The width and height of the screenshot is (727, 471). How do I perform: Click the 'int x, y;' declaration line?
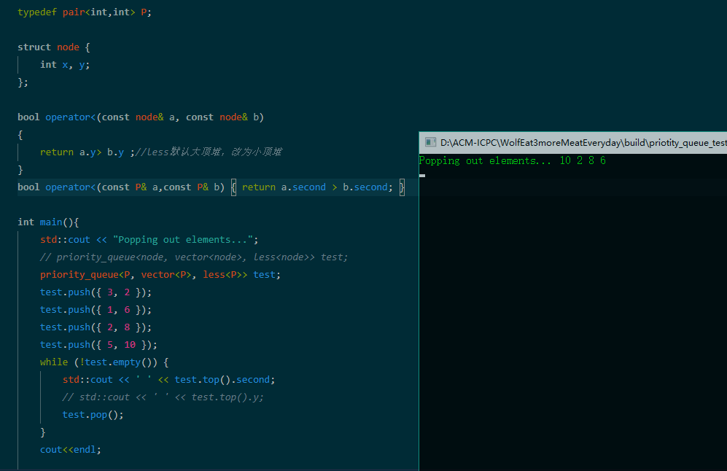[65, 65]
